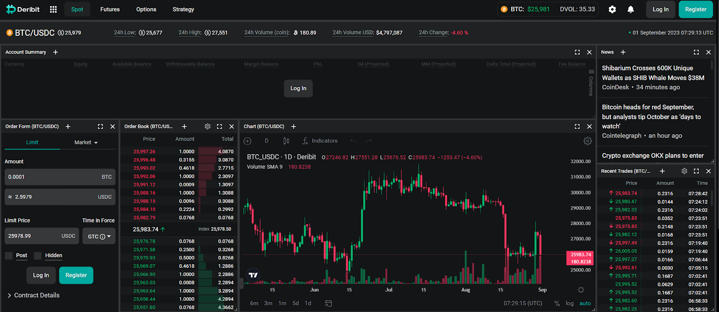The width and height of the screenshot is (719, 312).
Task: Toggle auto scale on chart
Action: (585, 303)
